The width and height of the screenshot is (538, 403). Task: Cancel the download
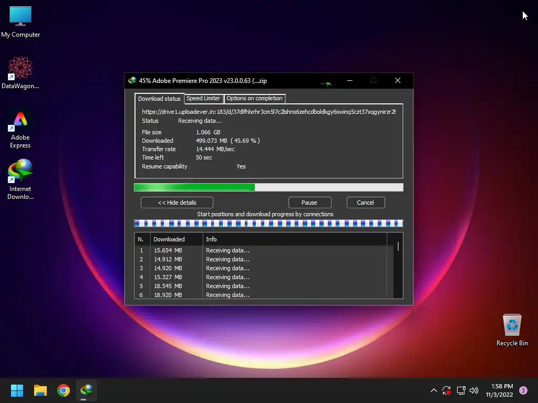coord(366,203)
